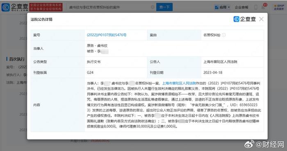This screenshot has height=151, width=287.
Task: Select the 案号 label cell
Action: click(x=58, y=35)
